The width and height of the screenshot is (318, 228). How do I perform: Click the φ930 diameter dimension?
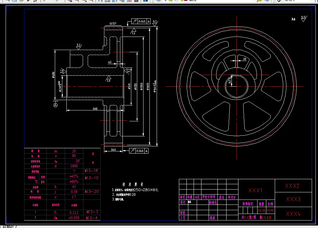coord(135,86)
